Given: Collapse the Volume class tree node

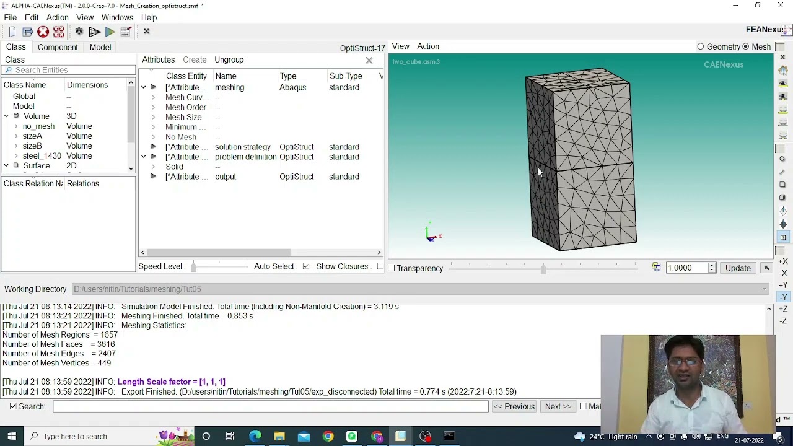Looking at the screenshot, I should coord(6,116).
